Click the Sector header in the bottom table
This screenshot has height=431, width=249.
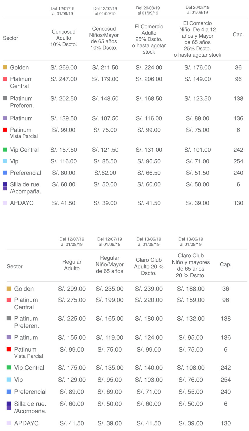pos(15,266)
